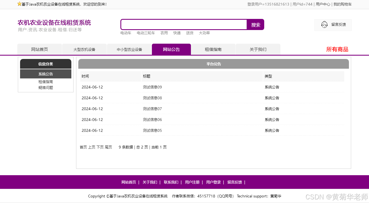Switch to the 大型农机设备 tab
Screen dimensions: 369x203
point(84,49)
